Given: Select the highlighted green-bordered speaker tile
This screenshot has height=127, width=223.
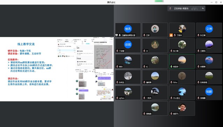Looking at the screenshot, I should coord(182,61).
